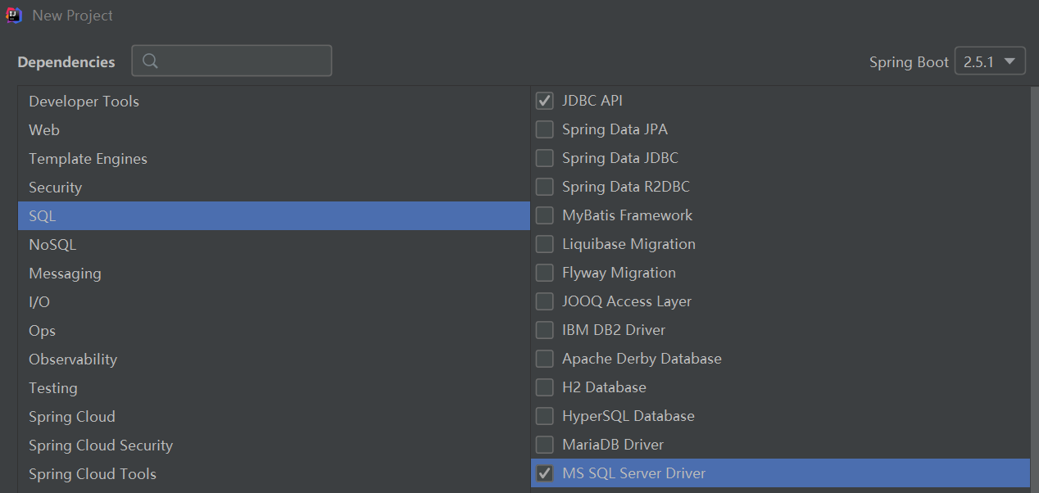Select the Spring Cloud Security category
This screenshot has width=1039, height=493.
click(x=274, y=446)
